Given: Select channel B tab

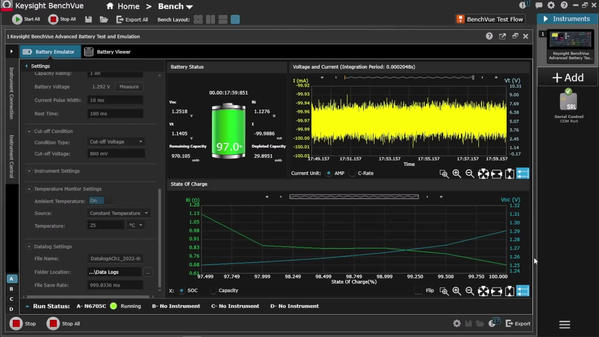Looking at the screenshot, I should (12, 289).
